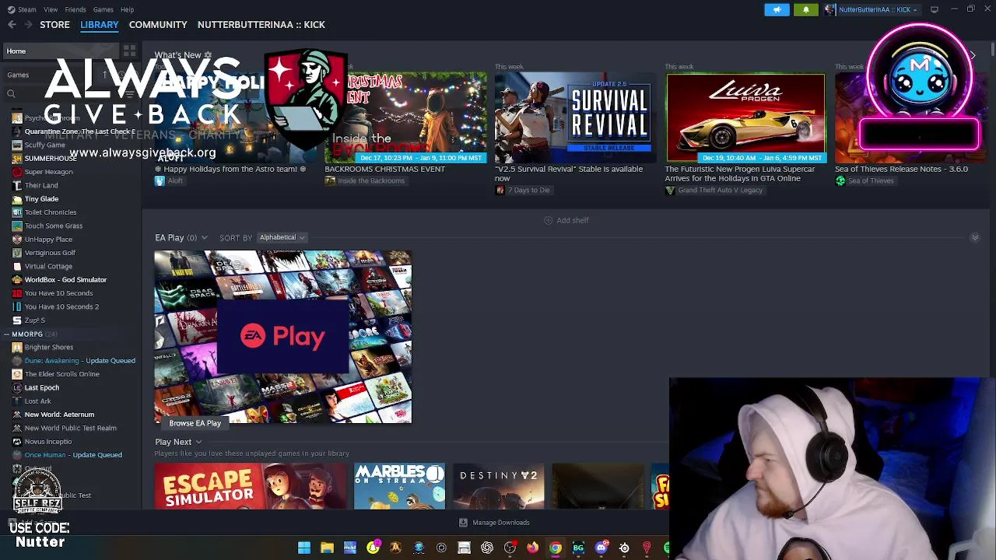
Task: Click the Sea of Thieves source icon
Action: pyautogui.click(x=840, y=180)
